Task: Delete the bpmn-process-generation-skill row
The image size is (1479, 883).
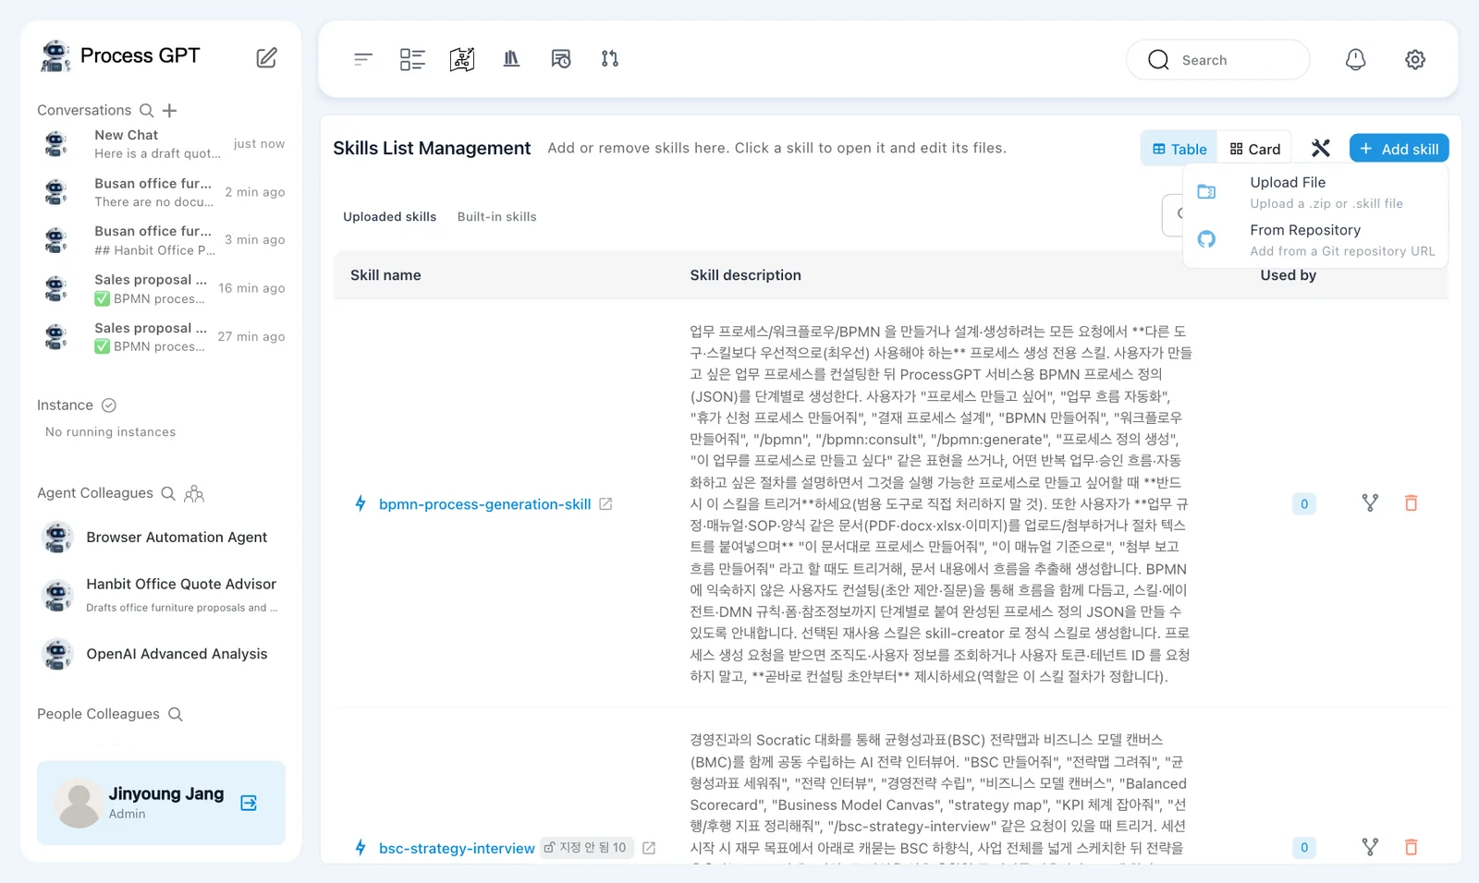Action: (x=1411, y=503)
